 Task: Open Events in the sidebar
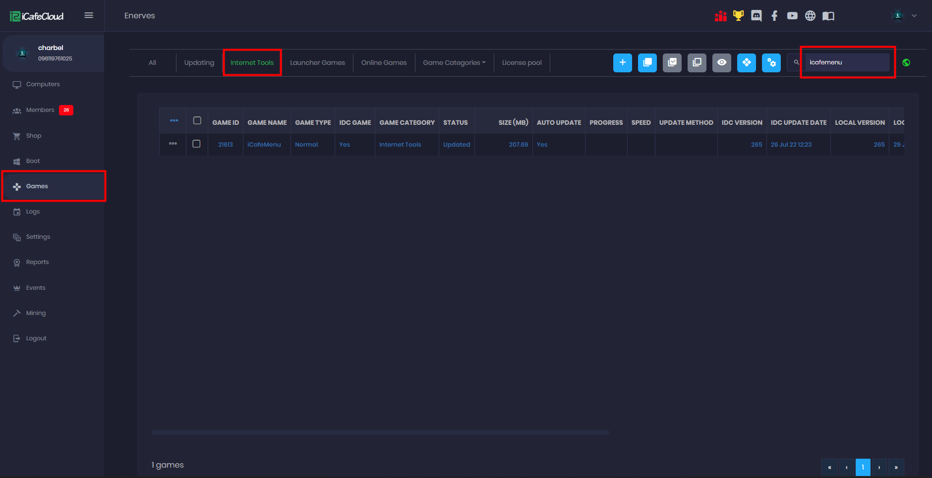pyautogui.click(x=52, y=288)
